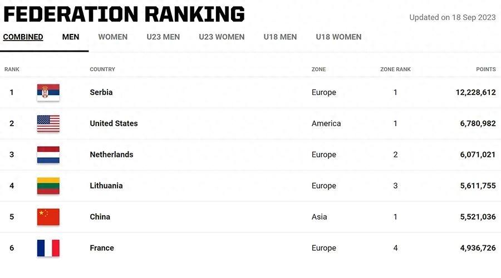This screenshot has height=278, width=501.
Task: Click the France flag icon
Action: pyautogui.click(x=48, y=248)
